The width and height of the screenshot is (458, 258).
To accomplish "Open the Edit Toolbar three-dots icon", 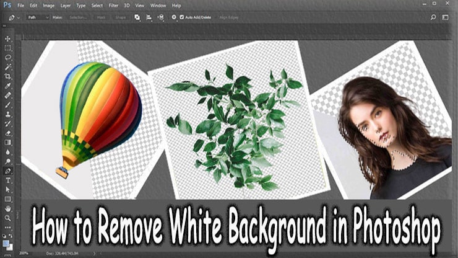I will click(7, 227).
